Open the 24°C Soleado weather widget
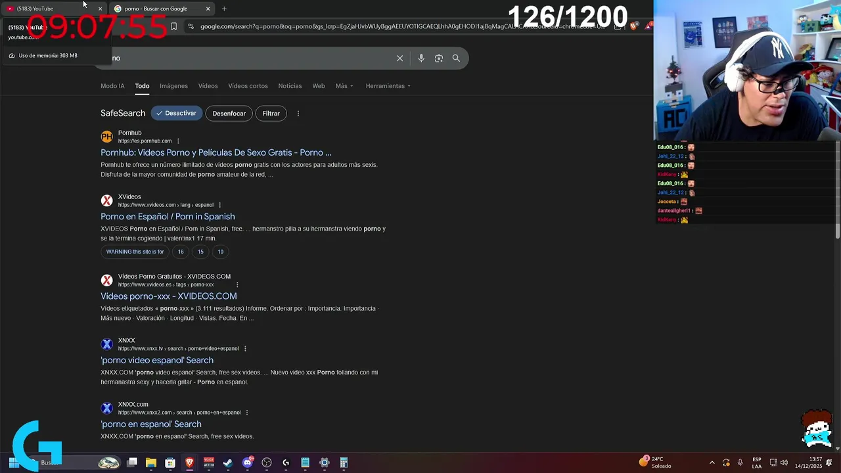Image resolution: width=841 pixels, height=473 pixels. pyautogui.click(x=656, y=462)
